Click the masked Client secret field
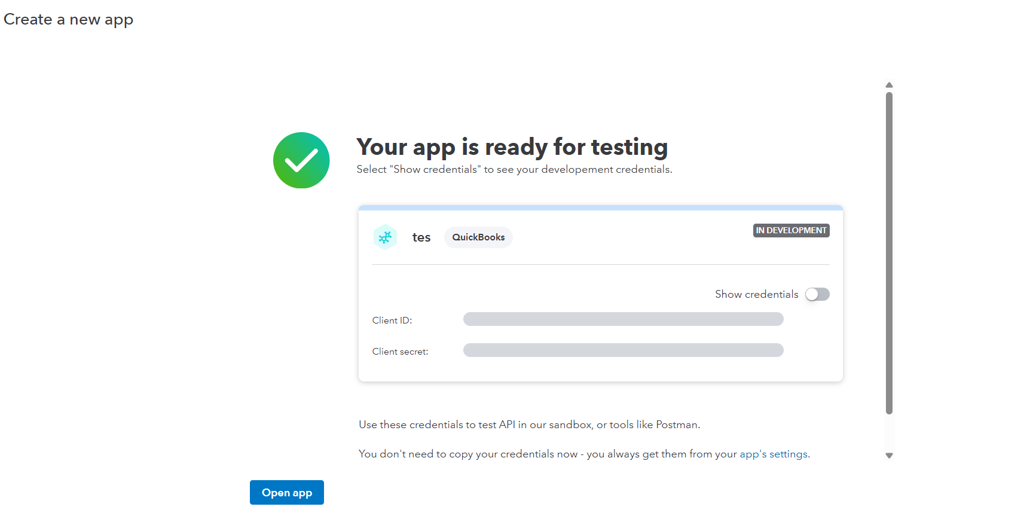This screenshot has width=1036, height=528. coord(623,350)
